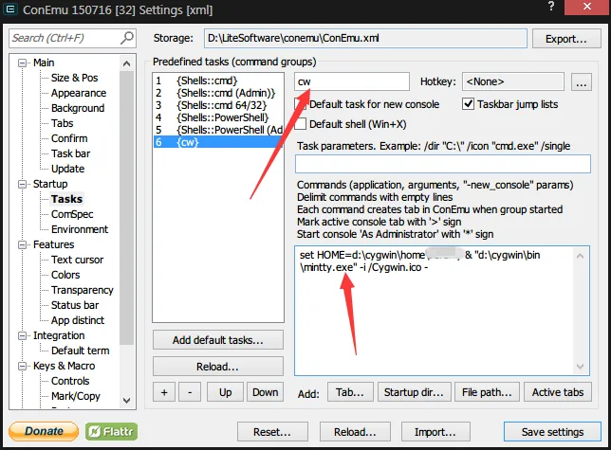Open Appearance settings page
611x450 pixels.
pos(79,93)
